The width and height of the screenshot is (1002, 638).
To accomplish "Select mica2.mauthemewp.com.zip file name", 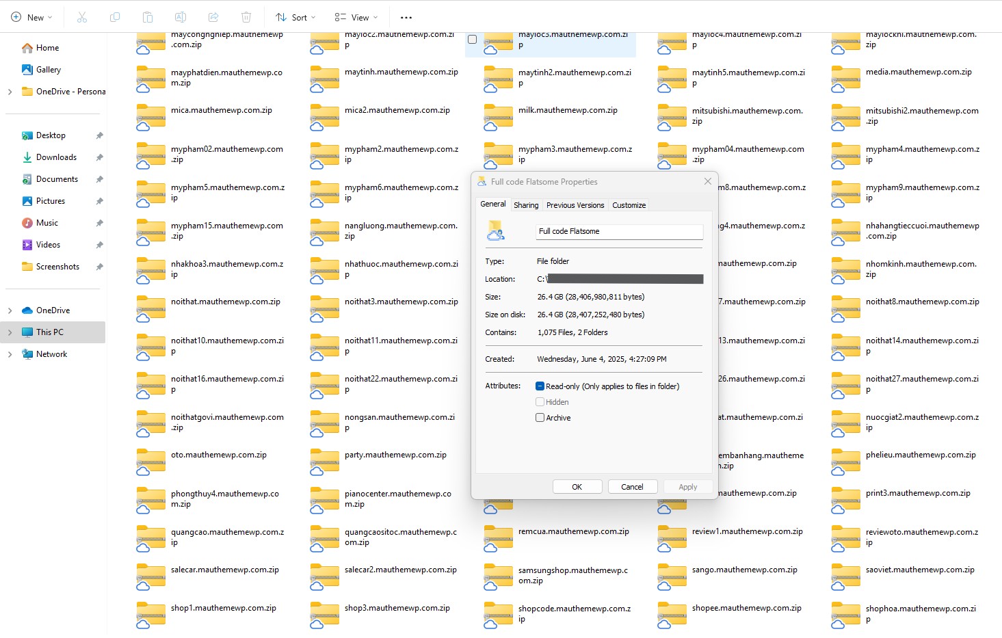I will 397,110.
